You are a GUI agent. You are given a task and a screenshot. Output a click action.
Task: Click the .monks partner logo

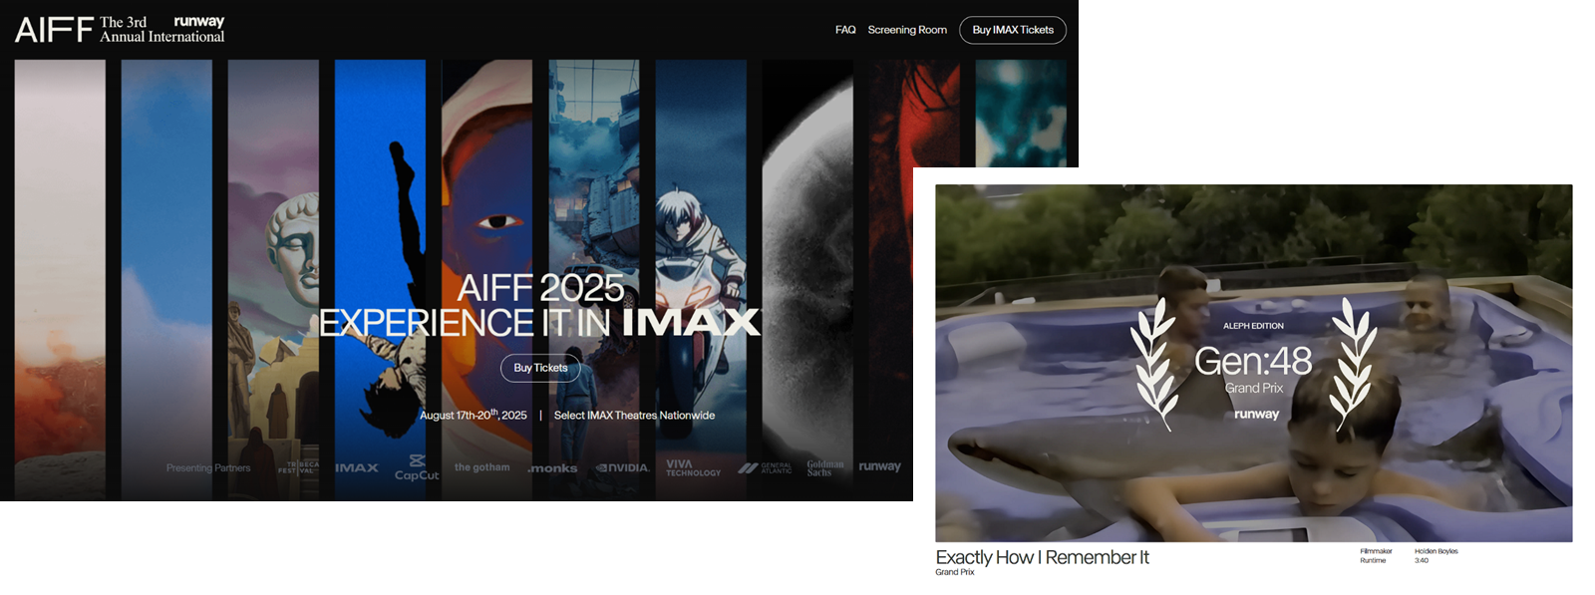click(x=552, y=468)
